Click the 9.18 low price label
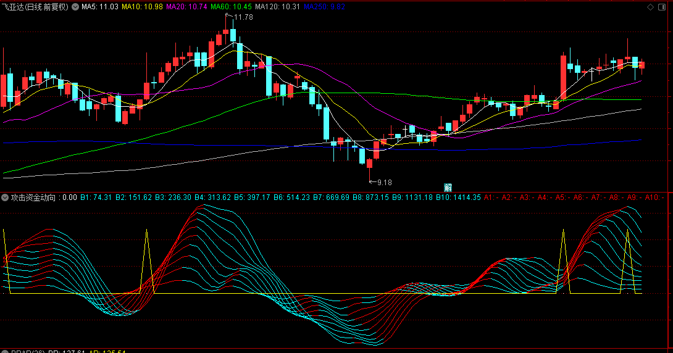This screenshot has width=673, height=353. (384, 182)
